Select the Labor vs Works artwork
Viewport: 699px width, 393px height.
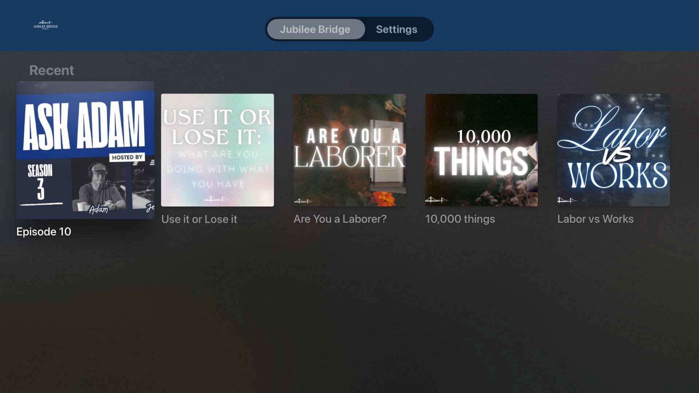(613, 150)
